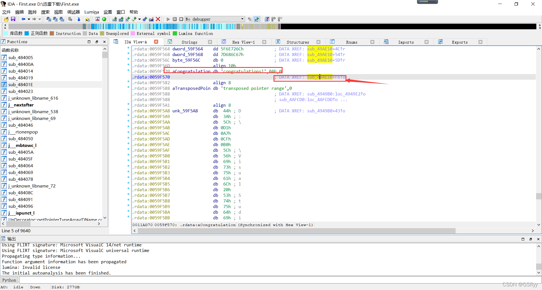Select sub_484023 in Functions list
Viewport: 542px width, 290px height.
coord(21,91)
